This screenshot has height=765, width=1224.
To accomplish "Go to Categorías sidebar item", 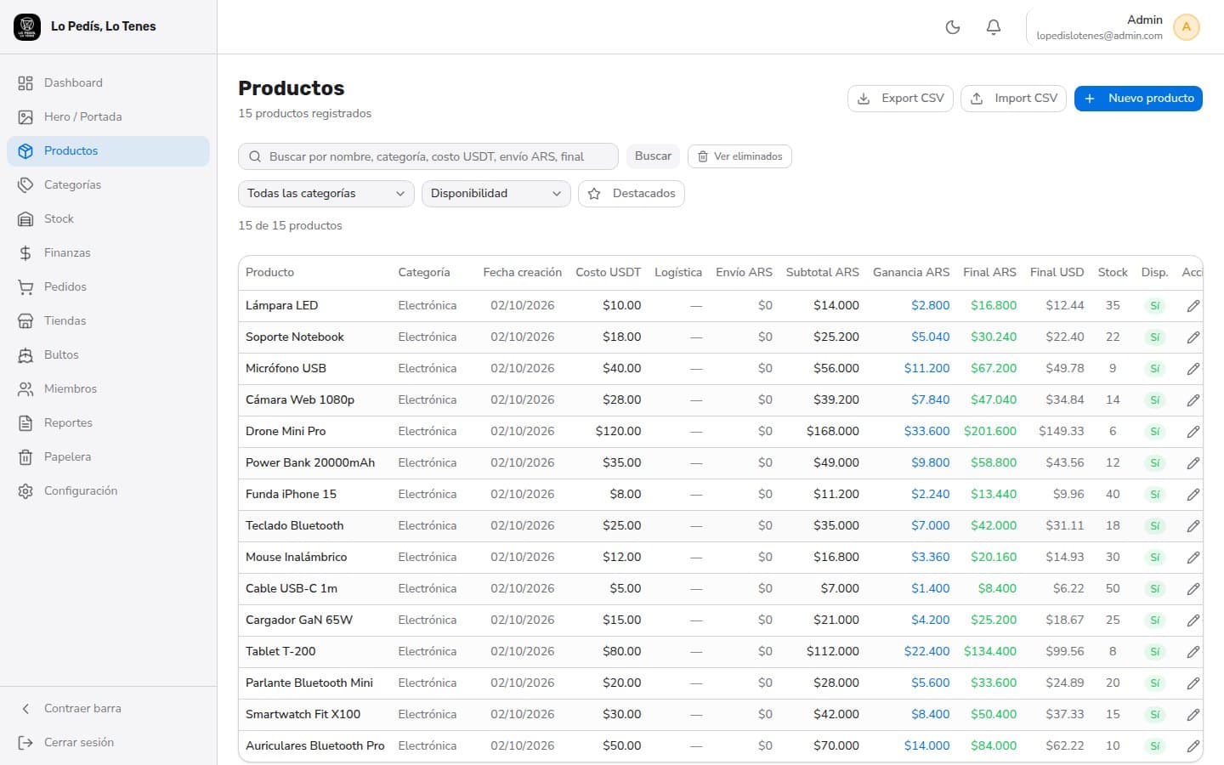I will click(109, 184).
